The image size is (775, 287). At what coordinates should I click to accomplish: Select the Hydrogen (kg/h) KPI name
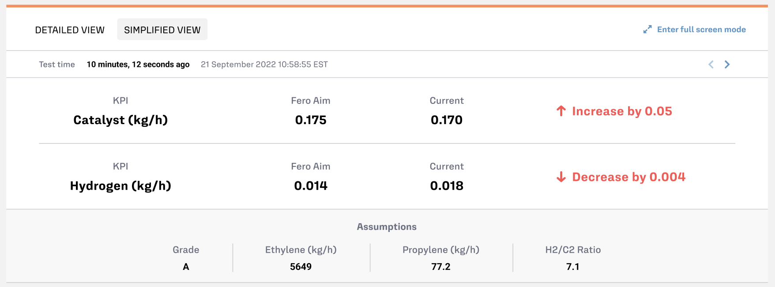pos(120,186)
